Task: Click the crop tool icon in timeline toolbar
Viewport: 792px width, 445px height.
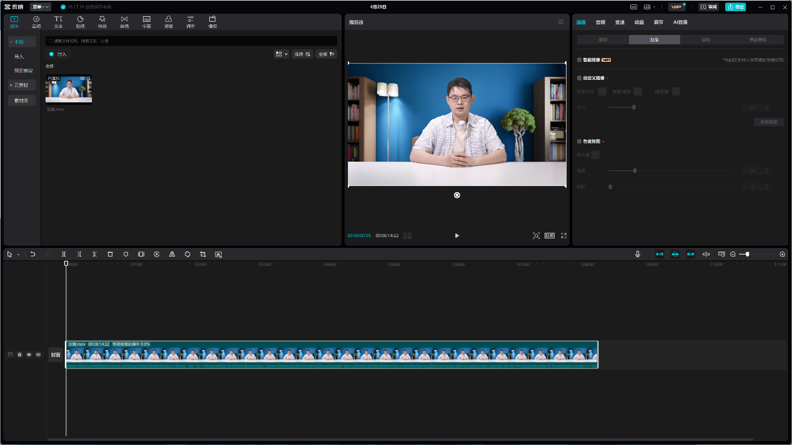Action: click(203, 254)
